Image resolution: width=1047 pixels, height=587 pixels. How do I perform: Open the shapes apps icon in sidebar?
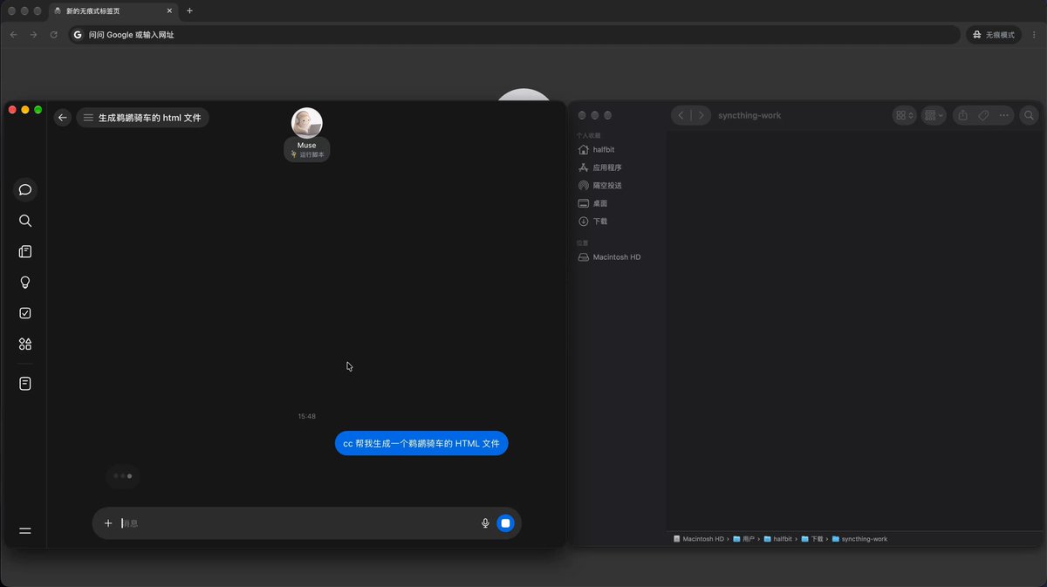click(x=25, y=345)
